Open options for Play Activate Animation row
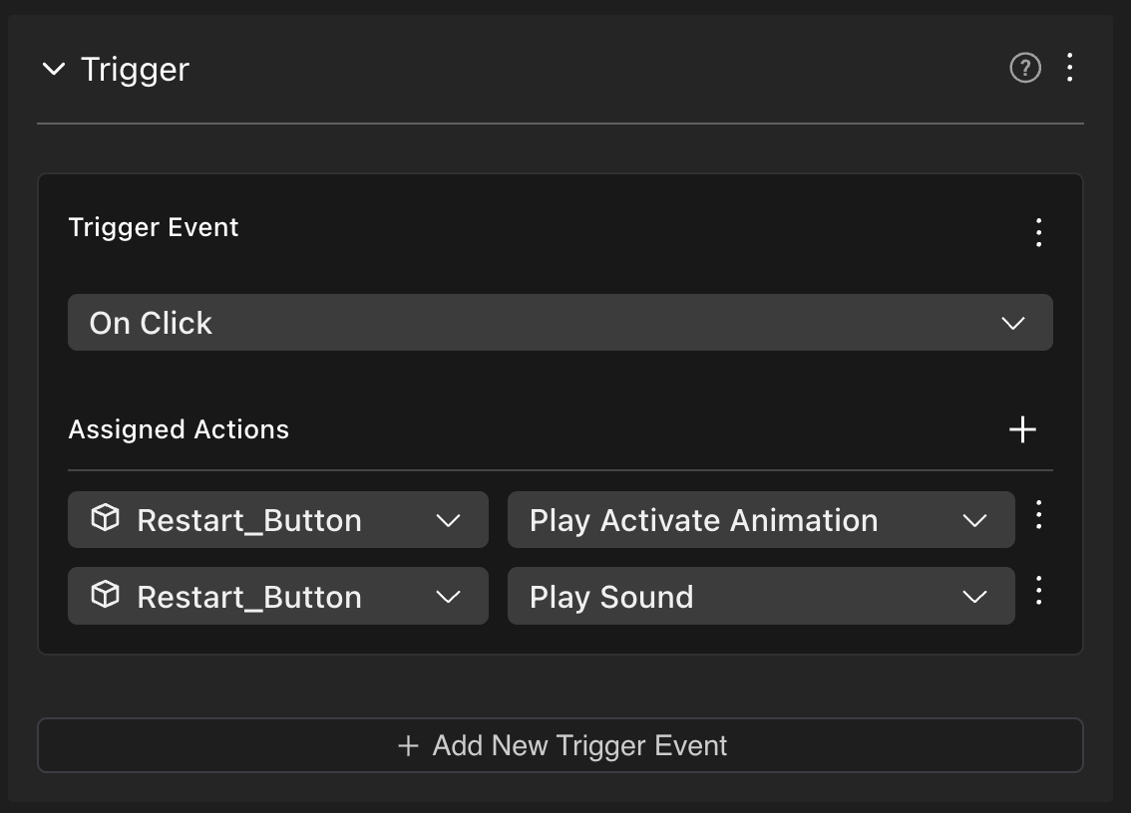1131x813 pixels. click(x=1038, y=515)
